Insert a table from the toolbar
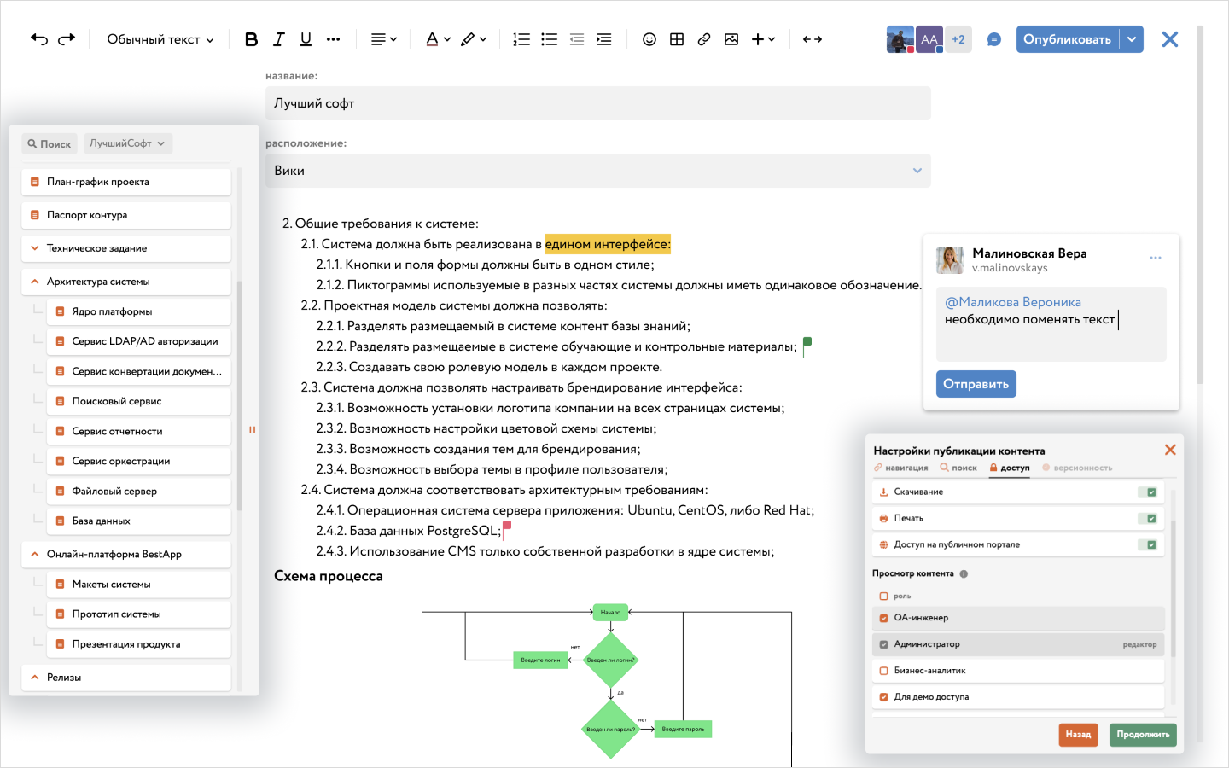 pos(677,39)
